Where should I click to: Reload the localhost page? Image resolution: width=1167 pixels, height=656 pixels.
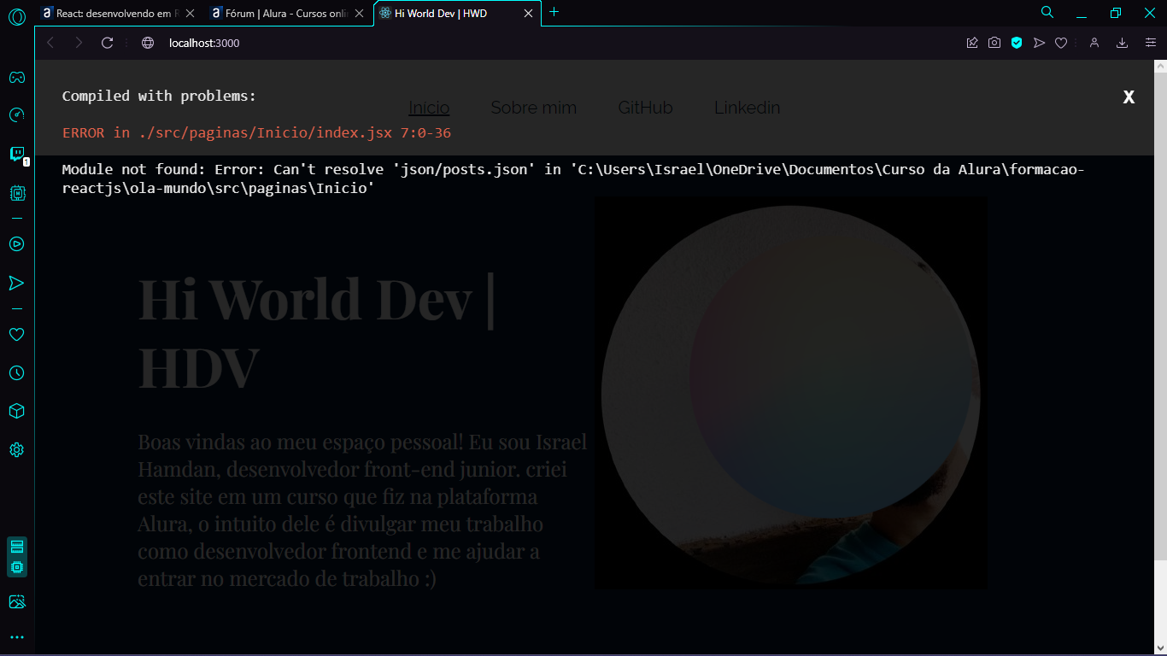(x=107, y=43)
